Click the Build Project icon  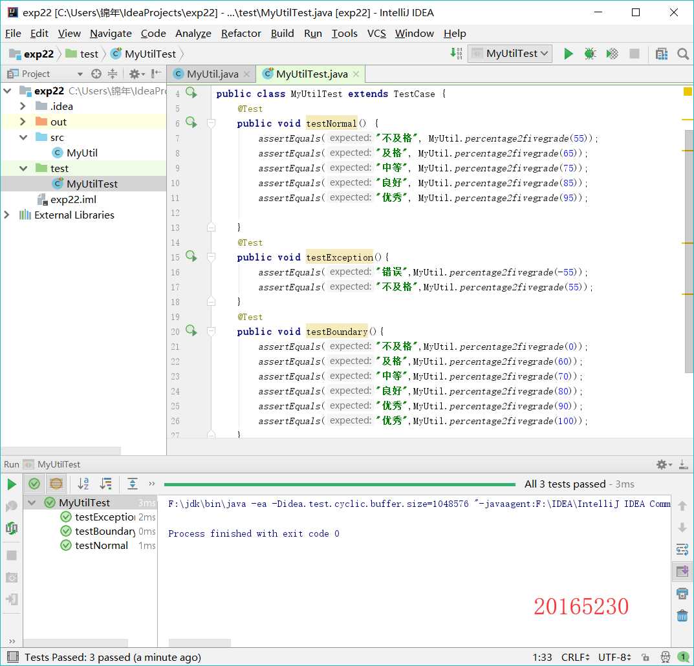point(457,54)
